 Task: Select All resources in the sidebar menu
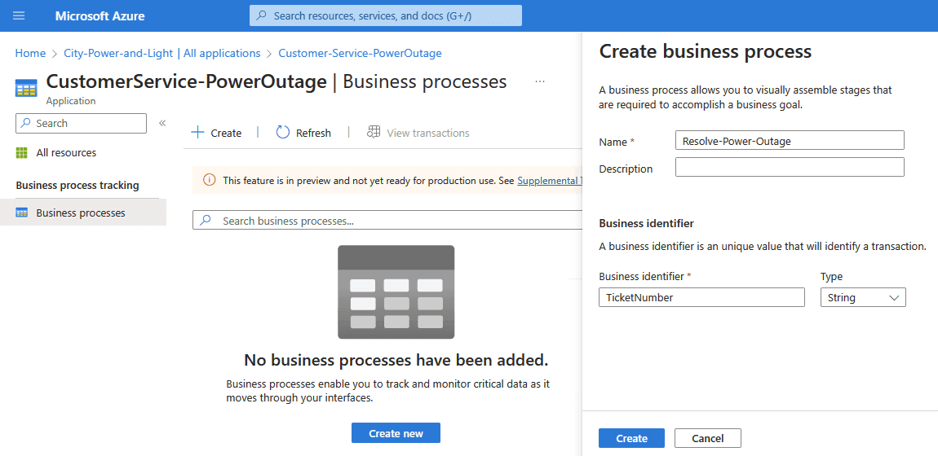[66, 153]
